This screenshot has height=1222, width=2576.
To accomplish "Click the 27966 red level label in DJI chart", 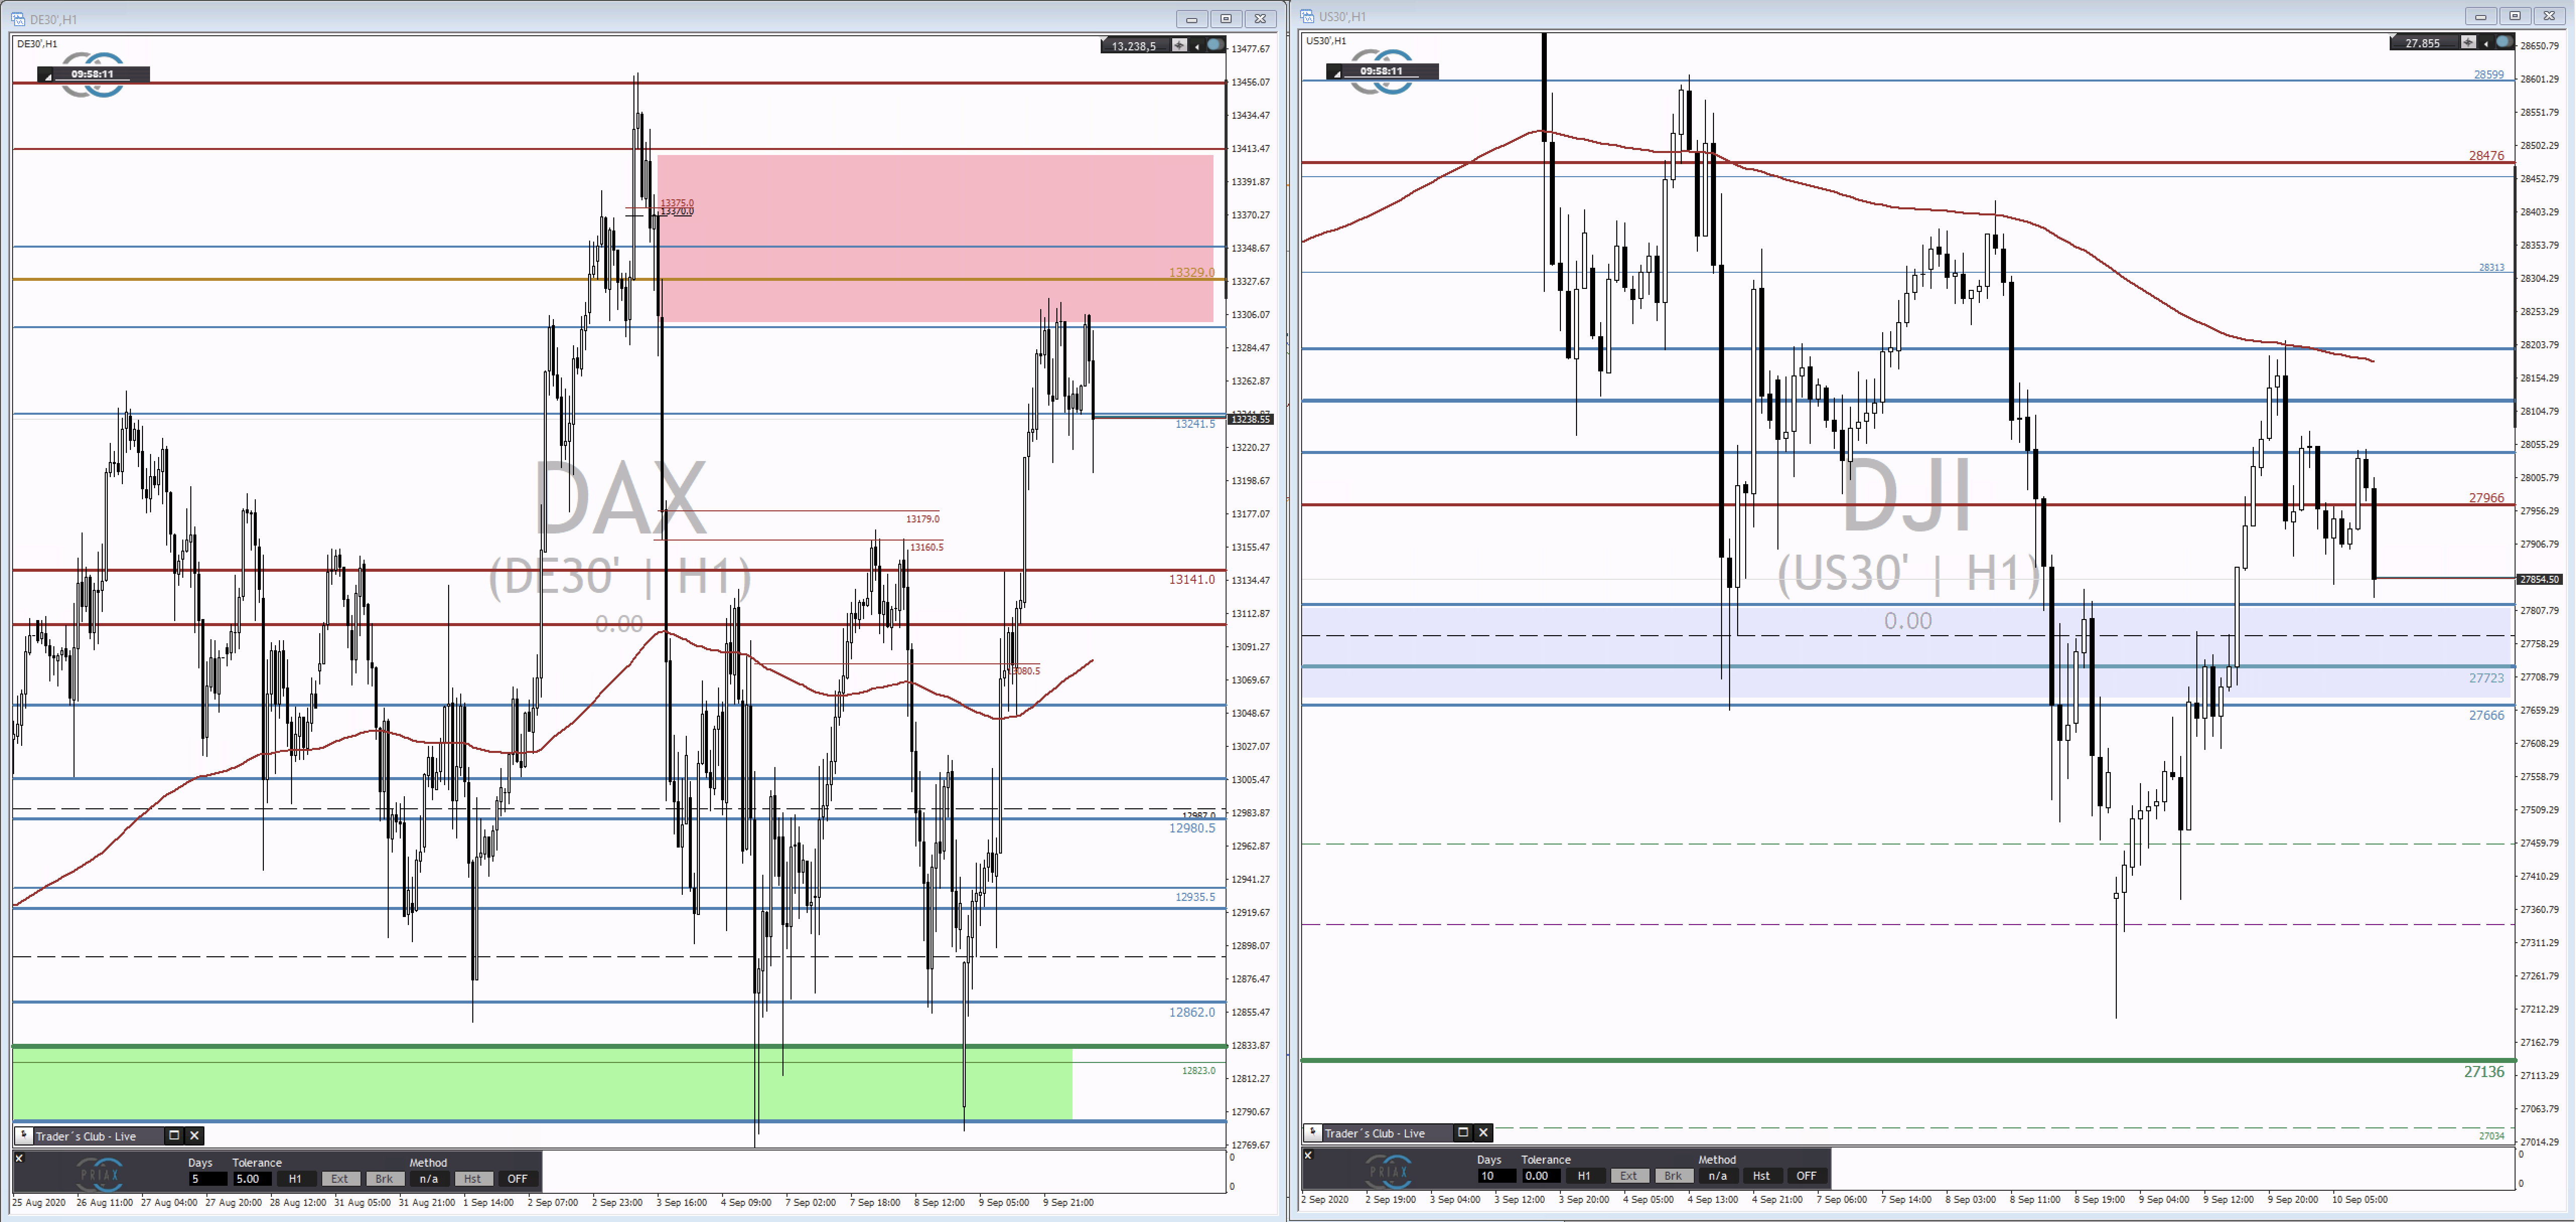I will click(2487, 498).
